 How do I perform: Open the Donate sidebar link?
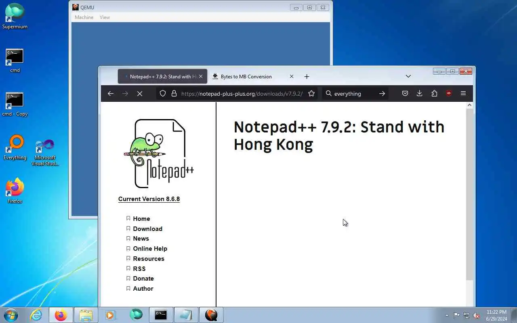pos(143,279)
